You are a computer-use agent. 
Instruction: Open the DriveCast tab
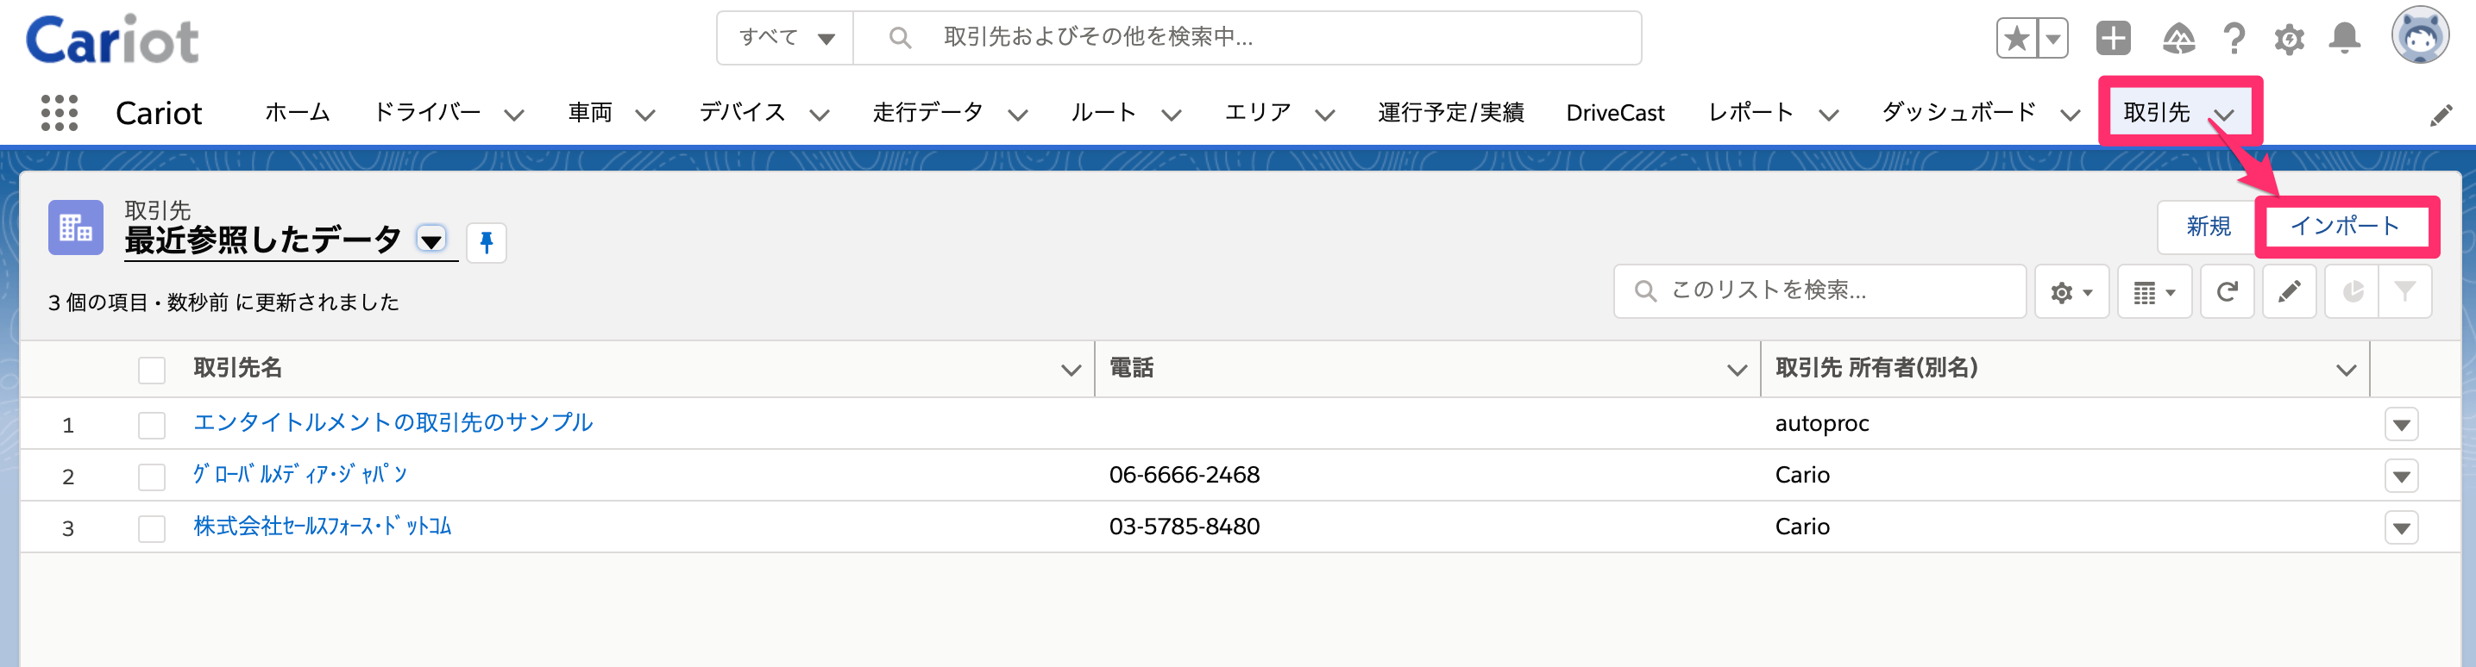(1615, 113)
